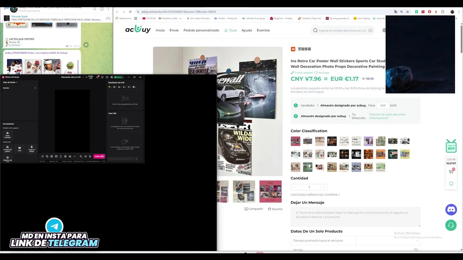
Task: Reload the browser page
Action: (130, 12)
